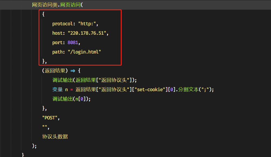This screenshot has width=271, height=157.
Task: Click the closing }, of the callback function
Action: tap(44, 108)
